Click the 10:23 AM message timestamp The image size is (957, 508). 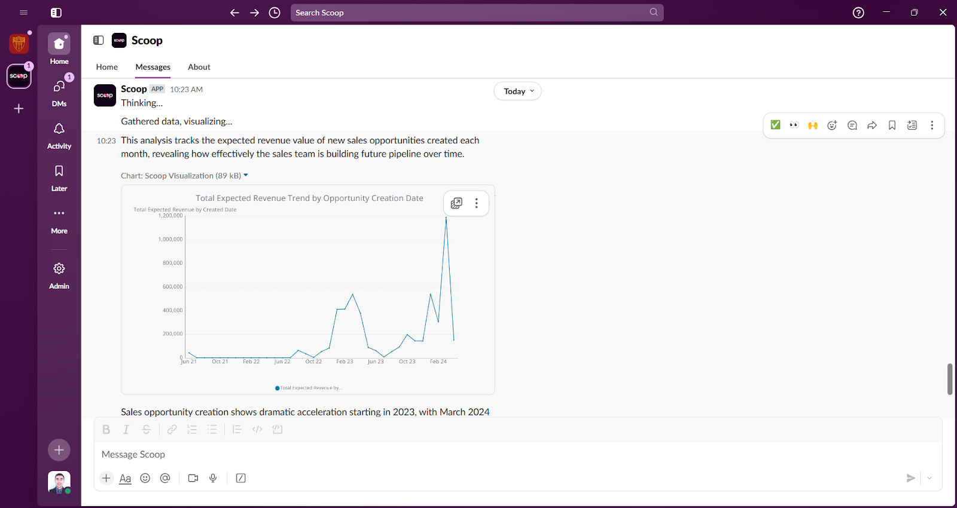(x=187, y=90)
